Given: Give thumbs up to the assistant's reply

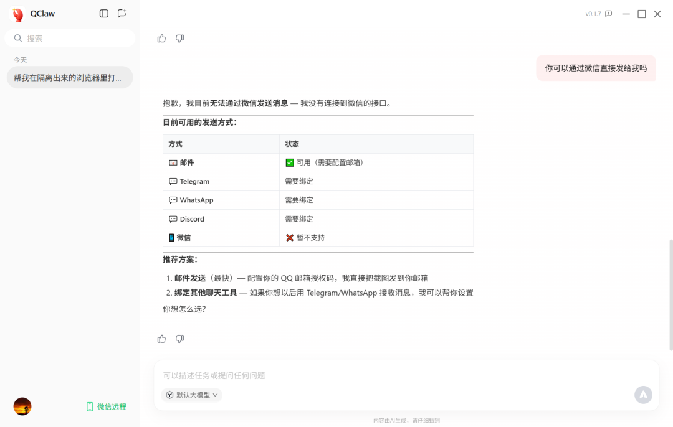Looking at the screenshot, I should click(161, 39).
